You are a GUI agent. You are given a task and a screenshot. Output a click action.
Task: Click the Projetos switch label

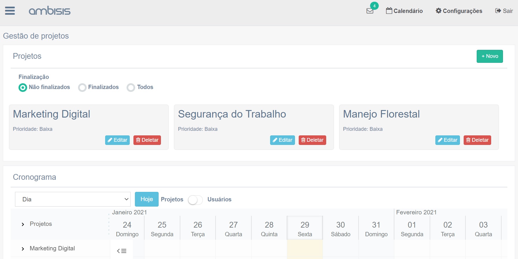tap(172, 199)
